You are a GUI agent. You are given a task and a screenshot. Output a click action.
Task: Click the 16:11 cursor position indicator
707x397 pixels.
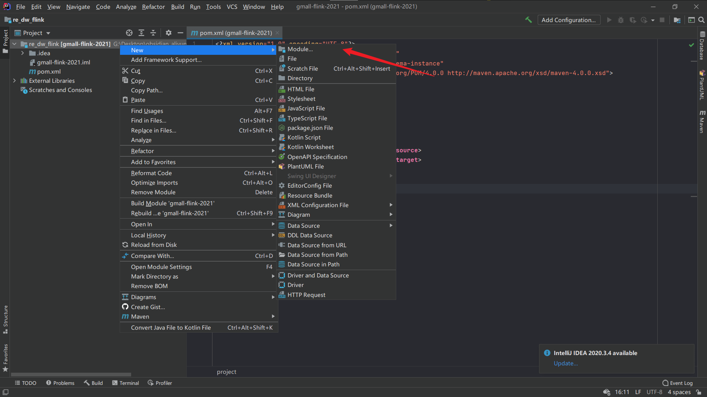(x=622, y=392)
